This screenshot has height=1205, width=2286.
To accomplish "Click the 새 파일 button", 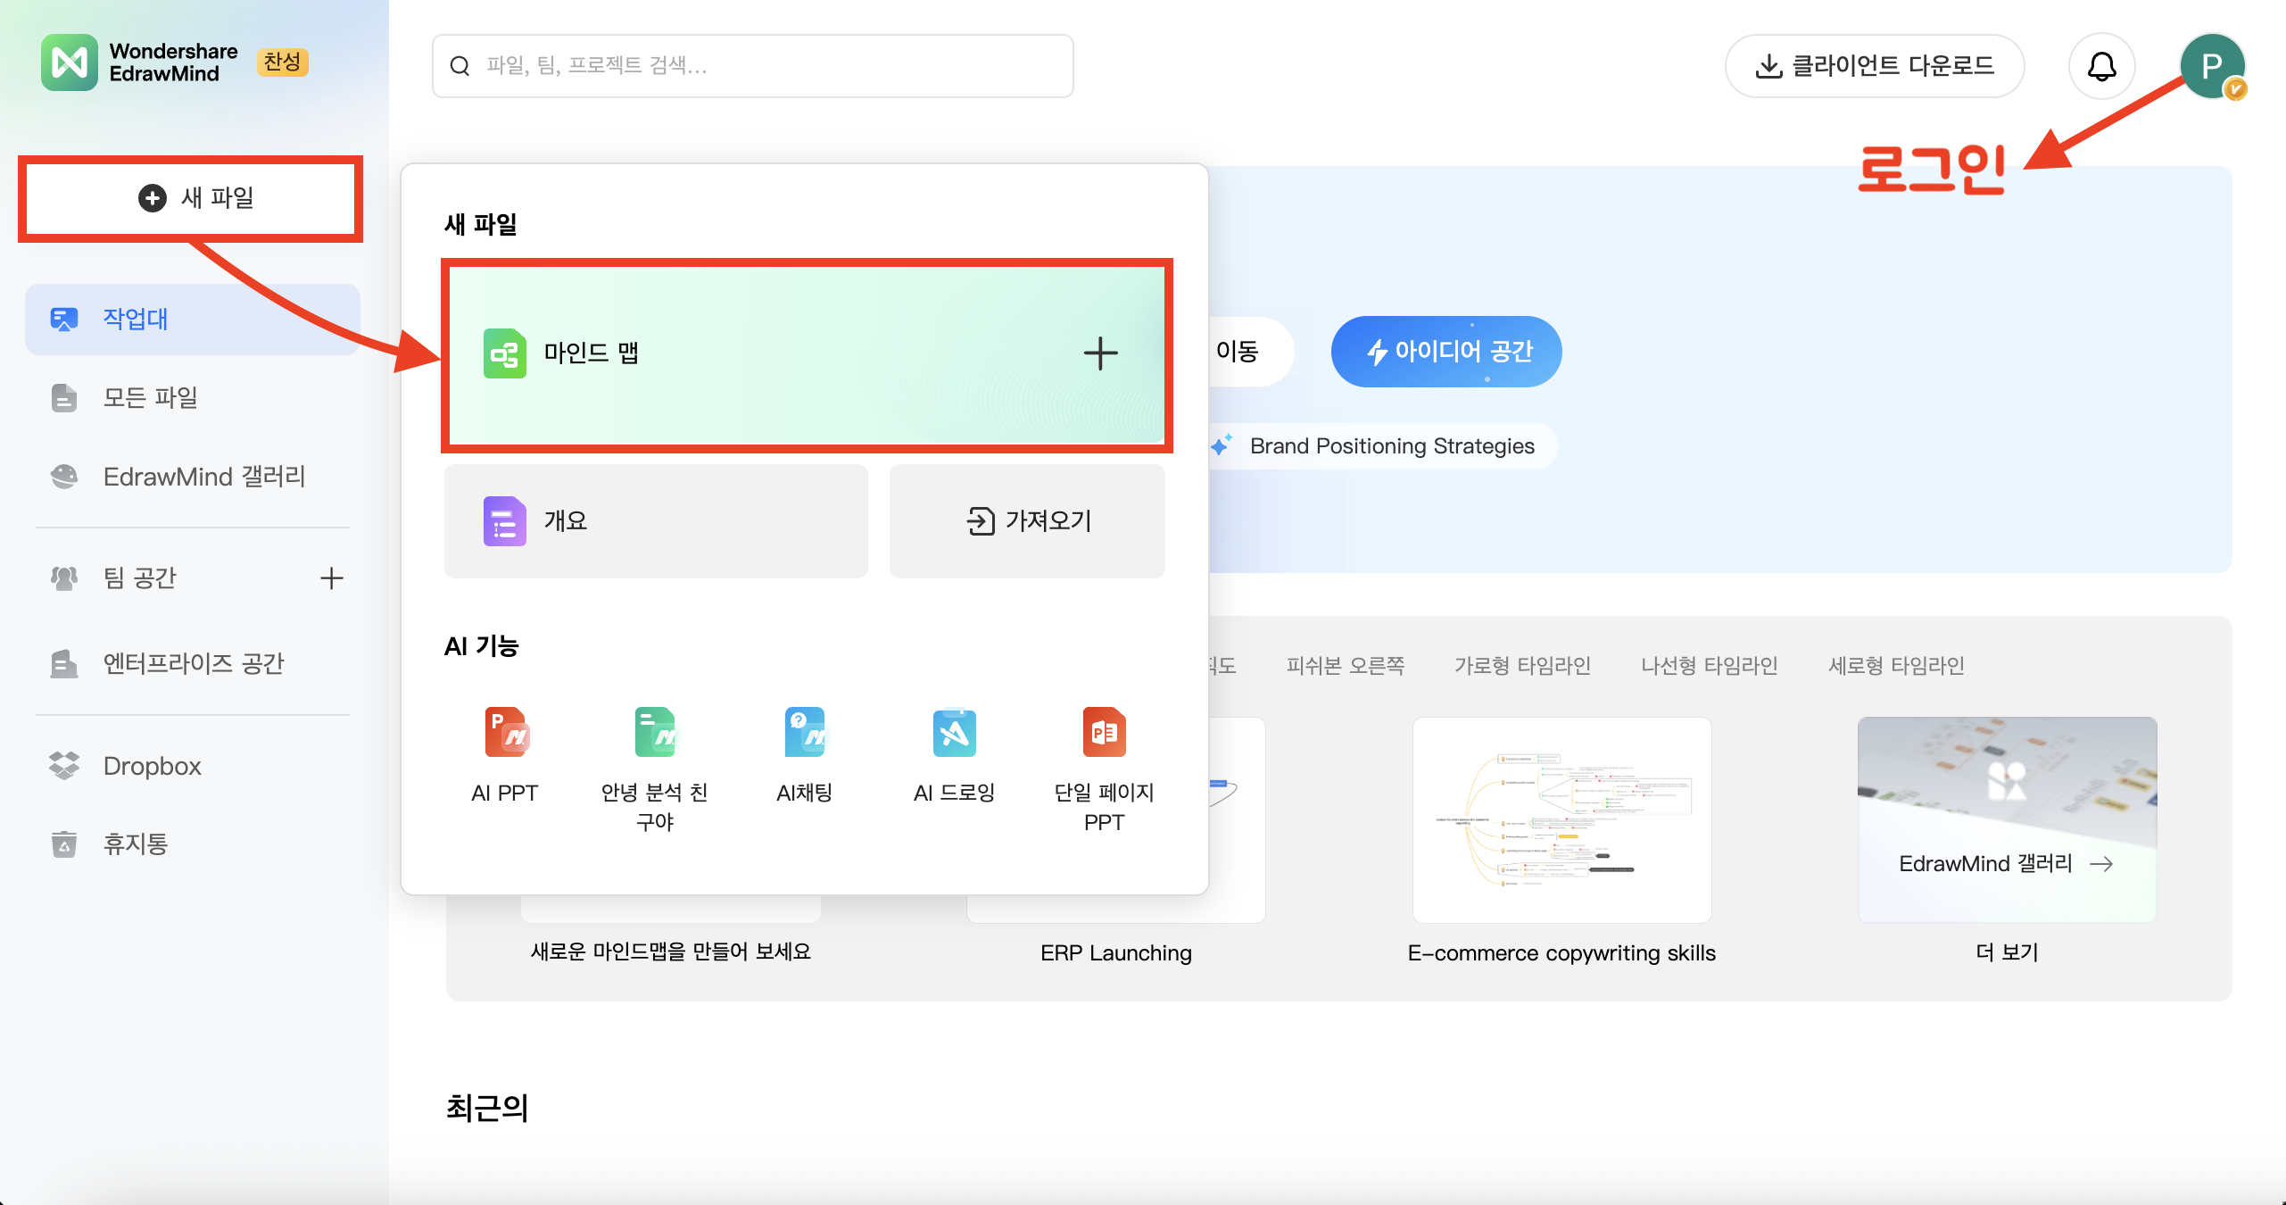I will click(x=191, y=198).
